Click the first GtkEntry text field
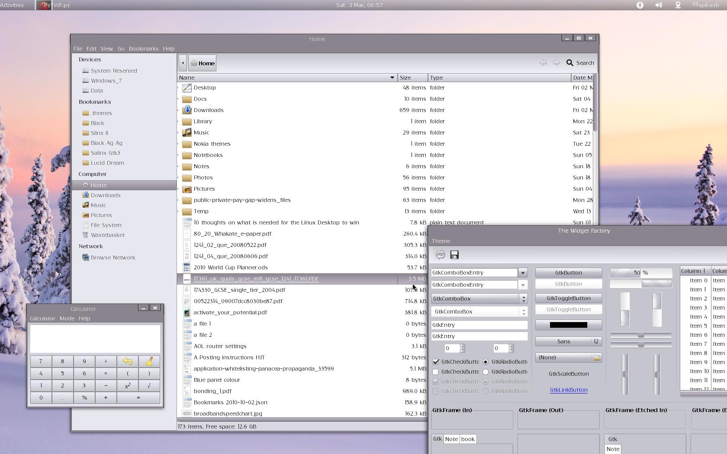The height and width of the screenshot is (454, 727). pos(479,325)
